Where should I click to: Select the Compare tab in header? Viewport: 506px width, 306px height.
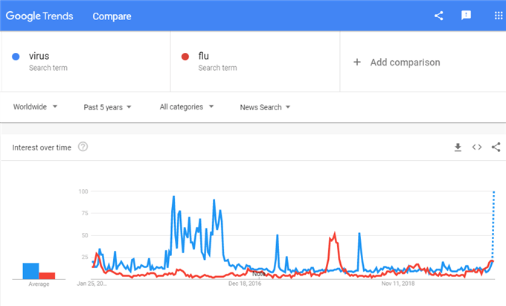point(112,16)
